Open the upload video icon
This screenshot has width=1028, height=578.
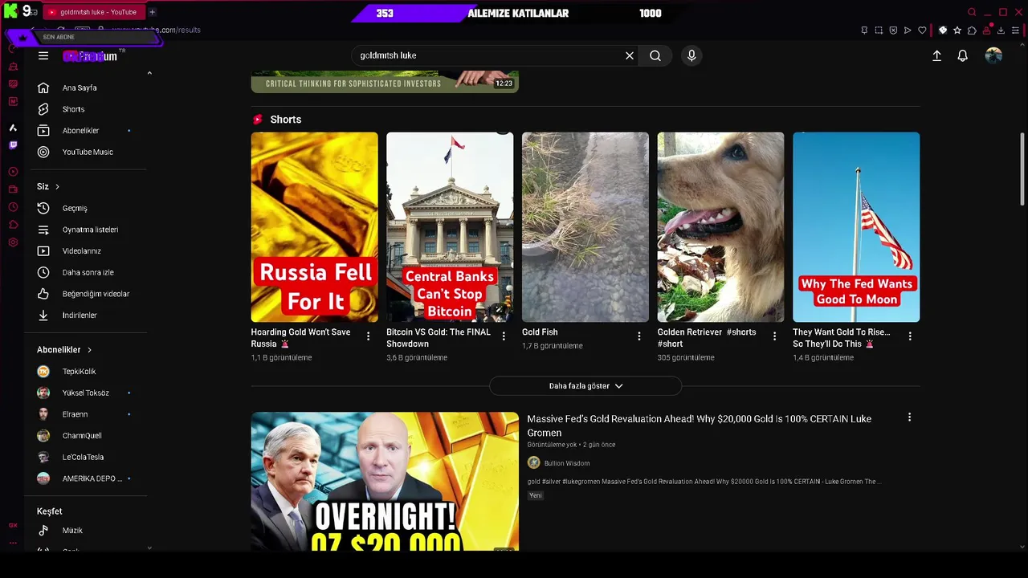point(936,55)
